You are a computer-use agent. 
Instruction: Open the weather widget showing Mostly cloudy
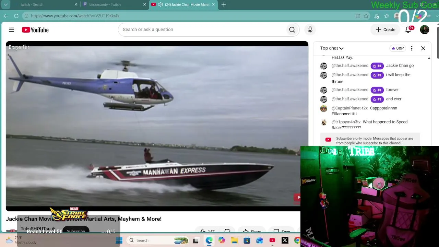(21, 240)
